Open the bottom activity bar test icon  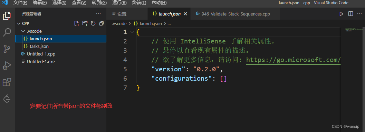[x=7, y=99]
